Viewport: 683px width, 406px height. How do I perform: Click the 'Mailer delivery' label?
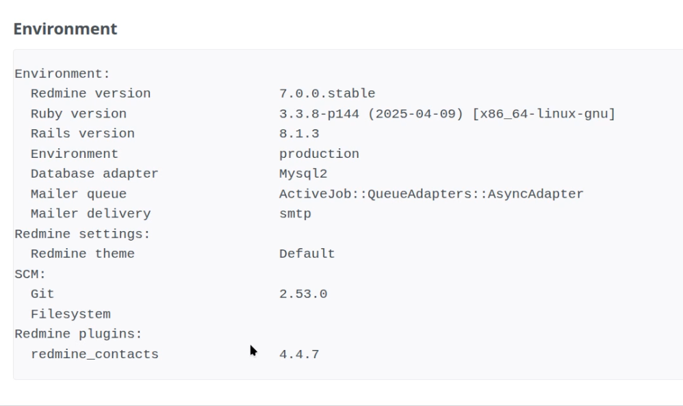[90, 214]
